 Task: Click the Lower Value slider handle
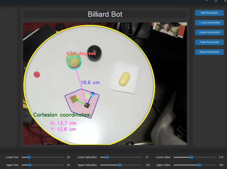click(x=192, y=157)
